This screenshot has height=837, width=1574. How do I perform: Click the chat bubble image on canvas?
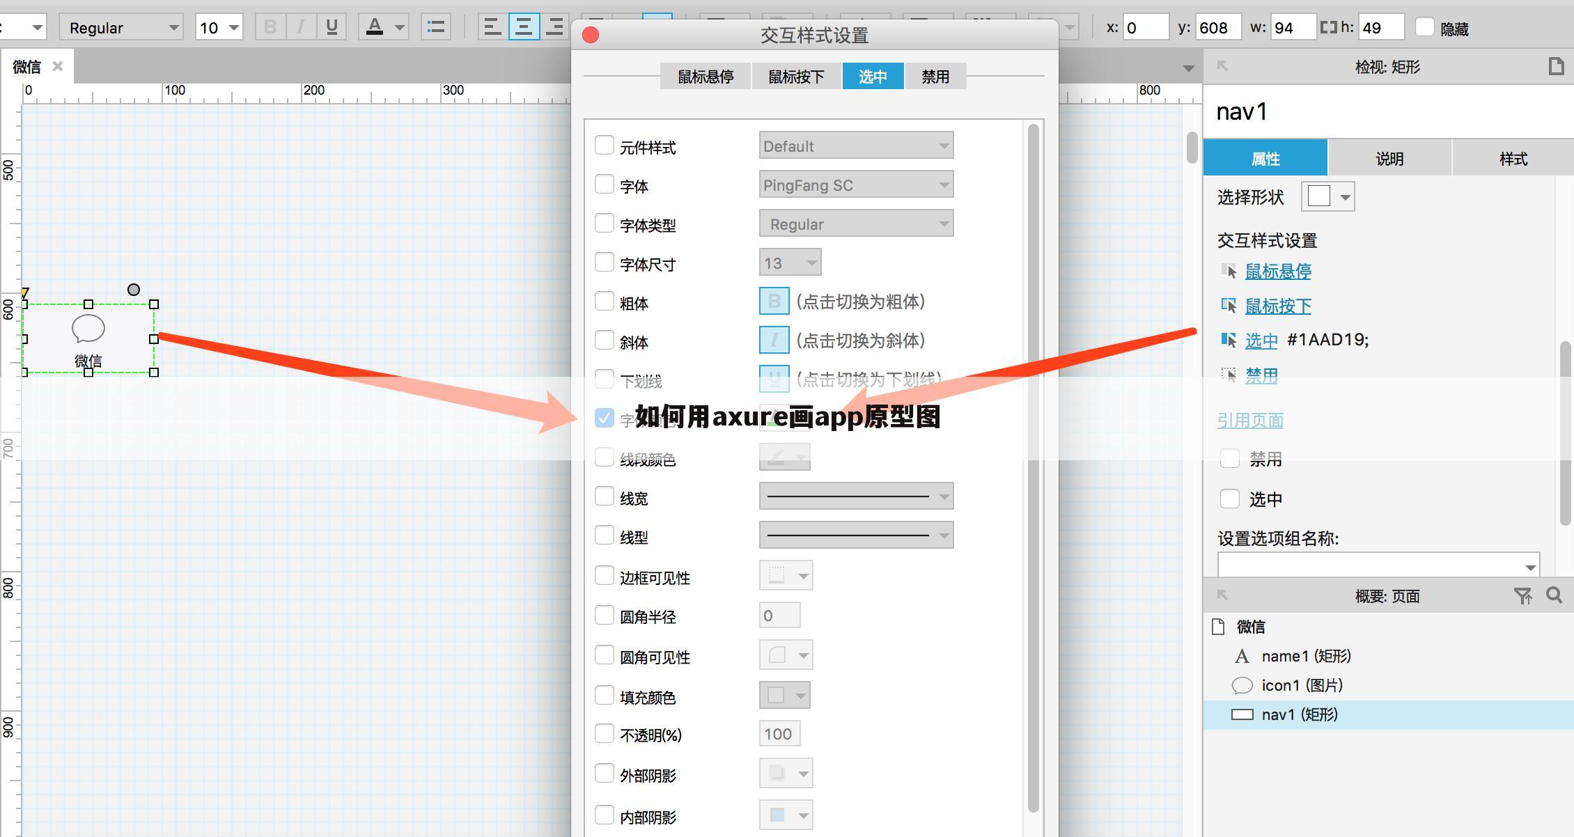88,329
